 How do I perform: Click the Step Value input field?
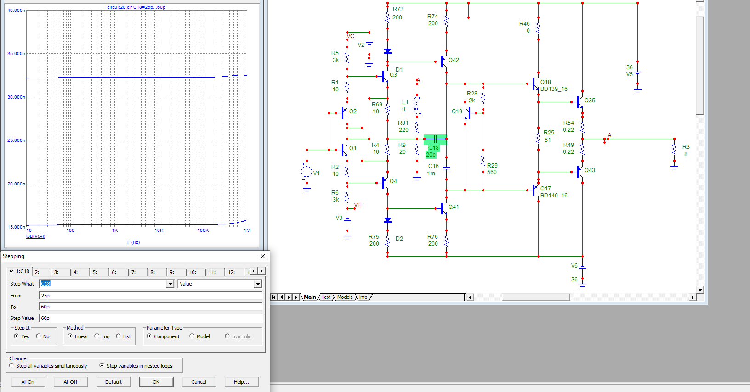pos(151,318)
